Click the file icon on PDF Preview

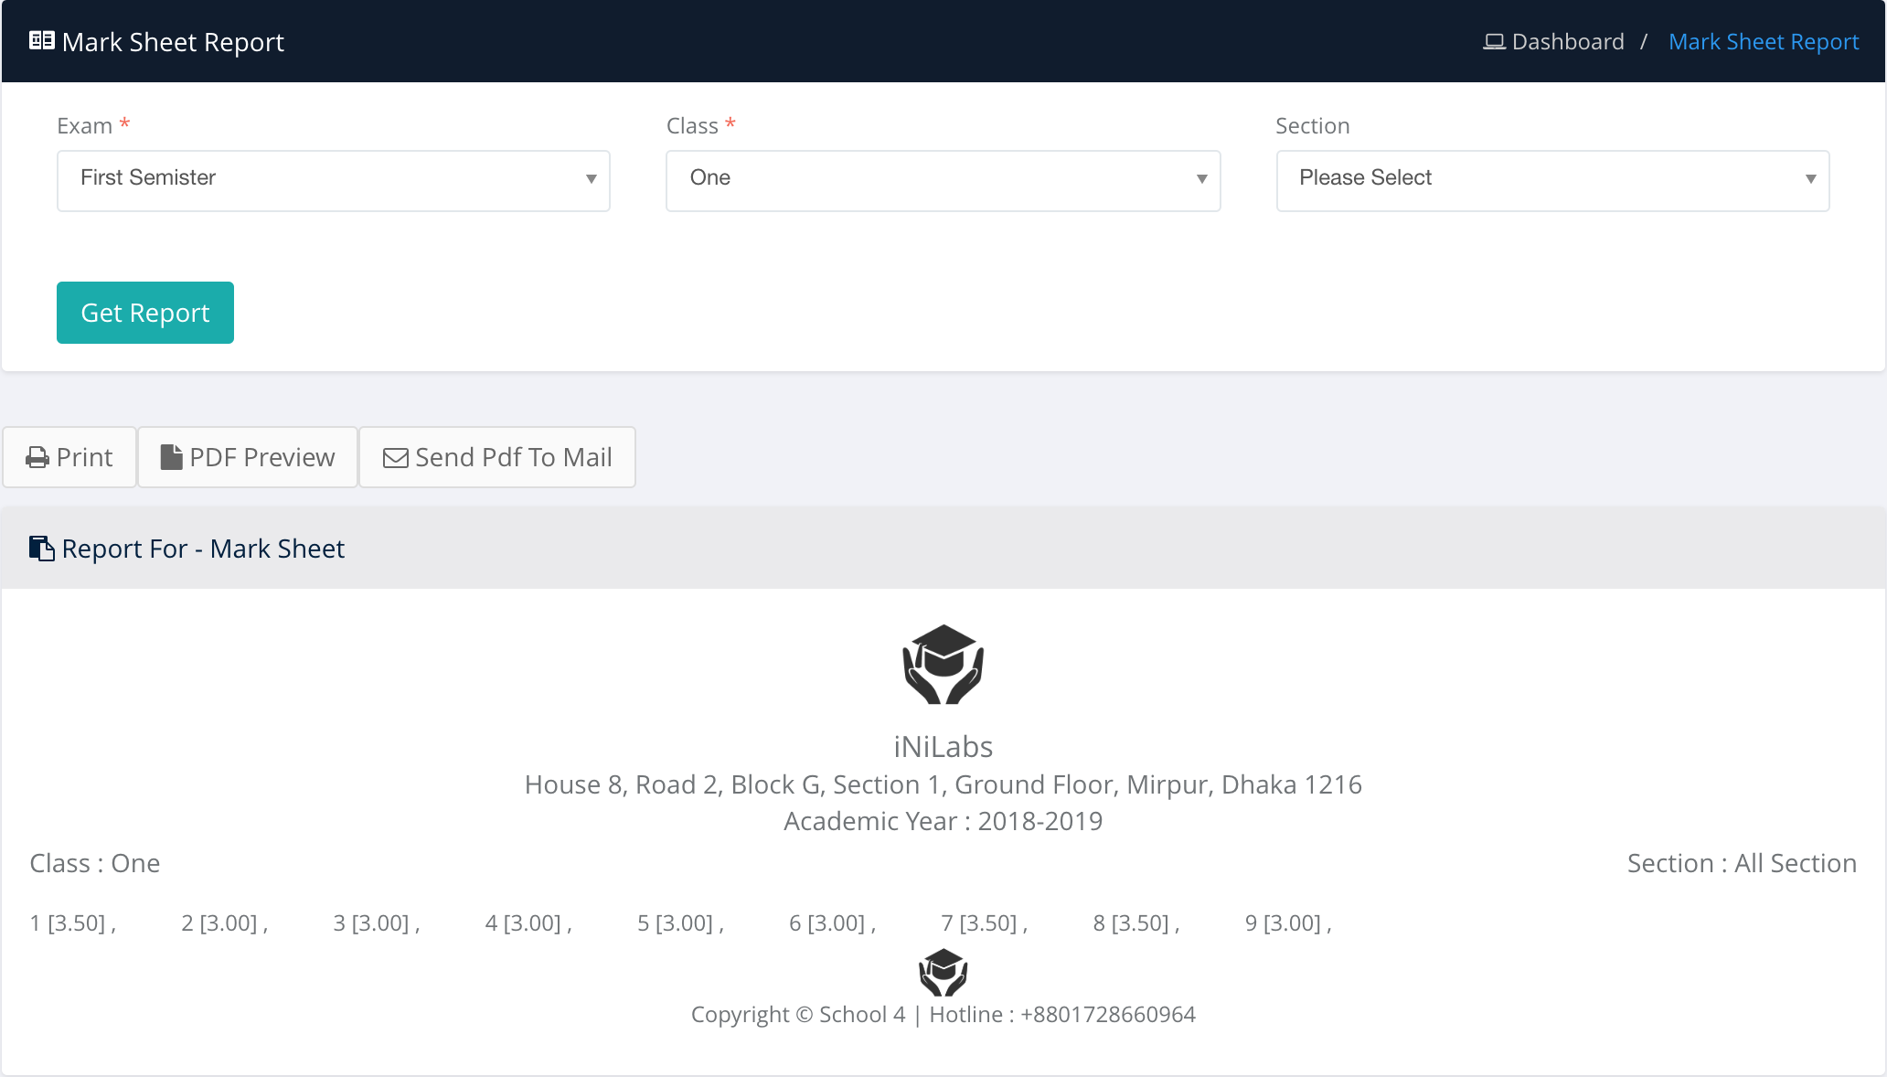(x=171, y=457)
